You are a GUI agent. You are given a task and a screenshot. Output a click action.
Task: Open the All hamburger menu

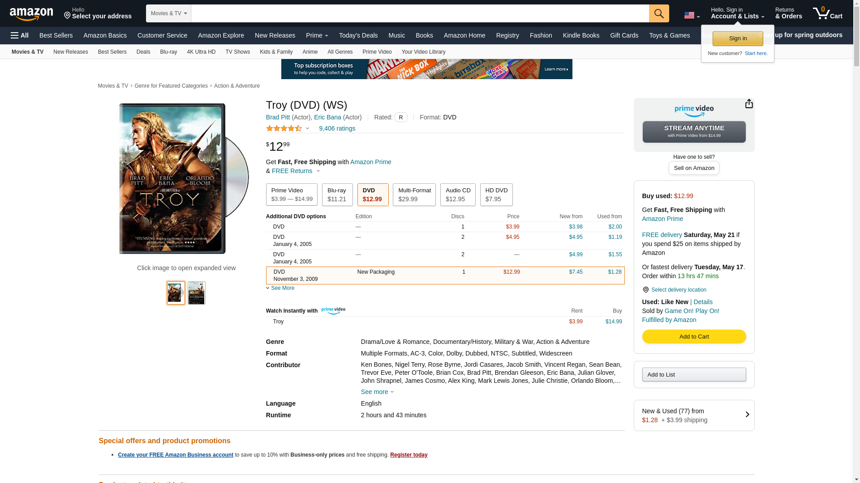click(20, 35)
